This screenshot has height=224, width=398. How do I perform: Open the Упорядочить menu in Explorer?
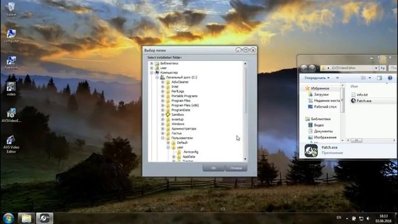click(x=317, y=78)
